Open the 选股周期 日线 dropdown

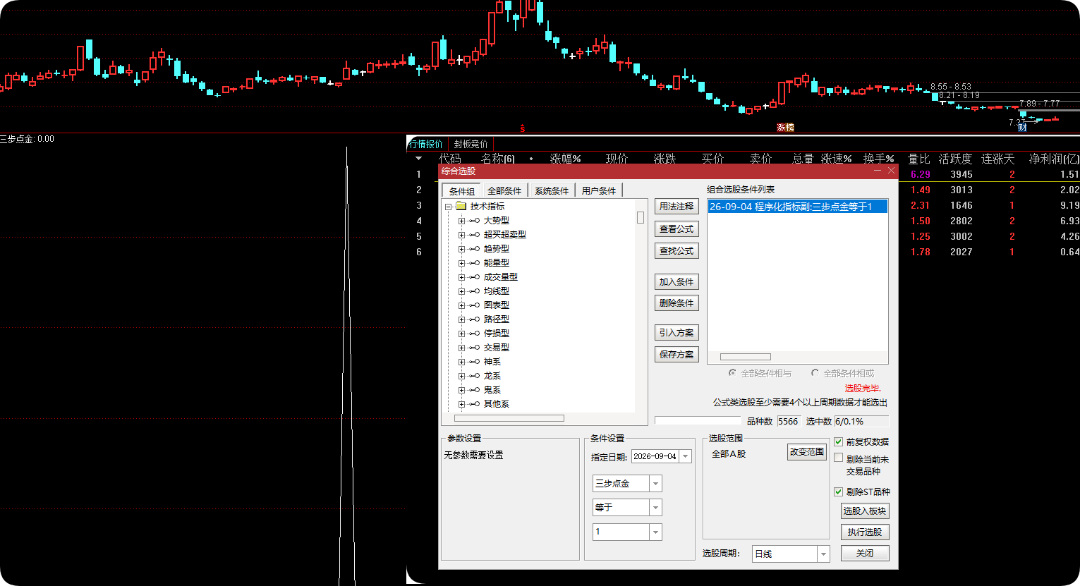823,554
